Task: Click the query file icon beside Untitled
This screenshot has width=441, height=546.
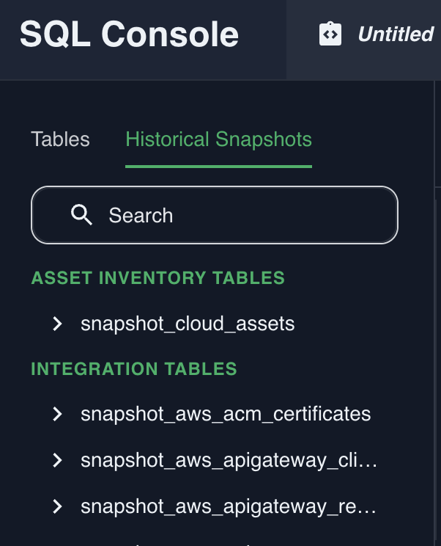Action: (x=330, y=34)
